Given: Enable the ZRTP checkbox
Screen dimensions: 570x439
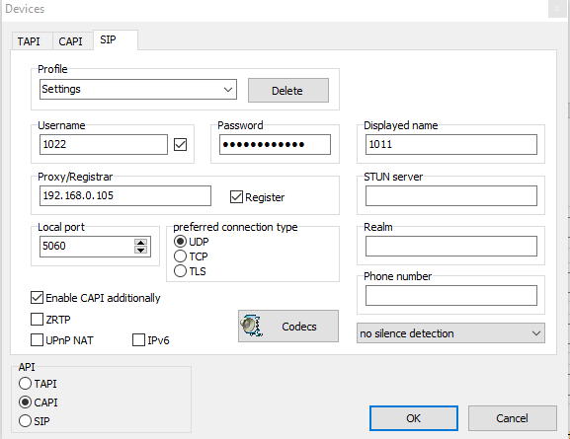Looking at the screenshot, I should [38, 320].
